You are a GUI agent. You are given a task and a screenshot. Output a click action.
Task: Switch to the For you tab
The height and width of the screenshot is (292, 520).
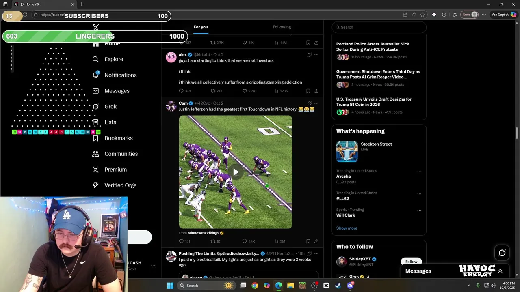pos(201,27)
